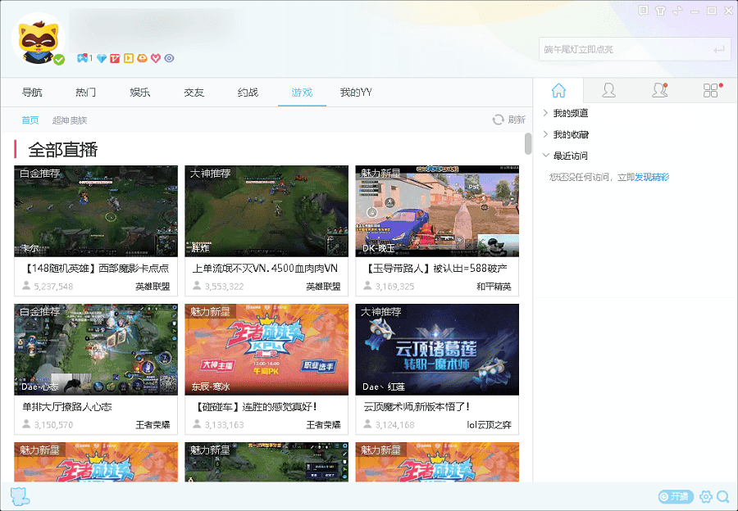Switch to the 交友 tab

pyautogui.click(x=194, y=93)
